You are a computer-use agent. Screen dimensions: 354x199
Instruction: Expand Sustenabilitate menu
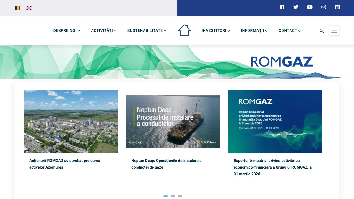[x=147, y=30]
